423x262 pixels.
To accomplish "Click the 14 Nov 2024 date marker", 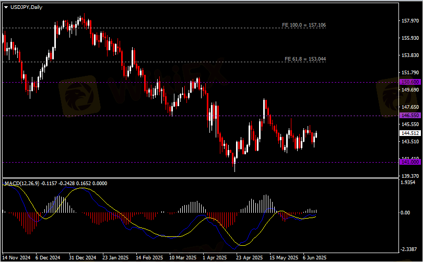I will (17, 257).
